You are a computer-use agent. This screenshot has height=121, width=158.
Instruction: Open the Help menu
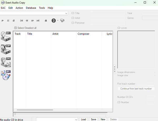coord(50,8)
